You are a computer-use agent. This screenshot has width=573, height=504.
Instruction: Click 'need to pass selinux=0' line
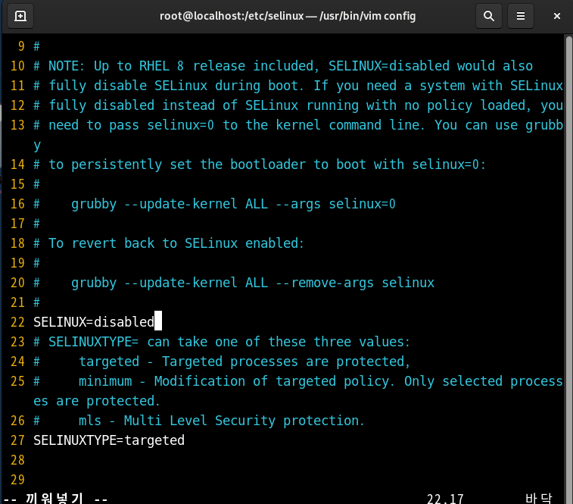point(298,125)
